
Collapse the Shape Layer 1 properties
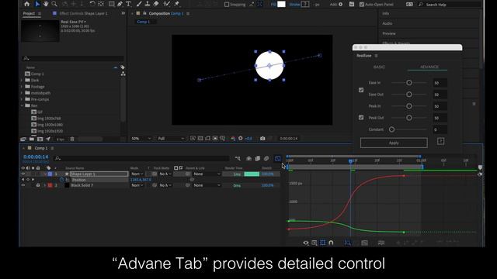click(x=45, y=174)
